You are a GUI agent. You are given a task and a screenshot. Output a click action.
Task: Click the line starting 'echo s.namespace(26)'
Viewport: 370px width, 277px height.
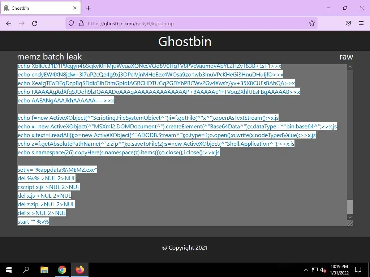click(119, 153)
